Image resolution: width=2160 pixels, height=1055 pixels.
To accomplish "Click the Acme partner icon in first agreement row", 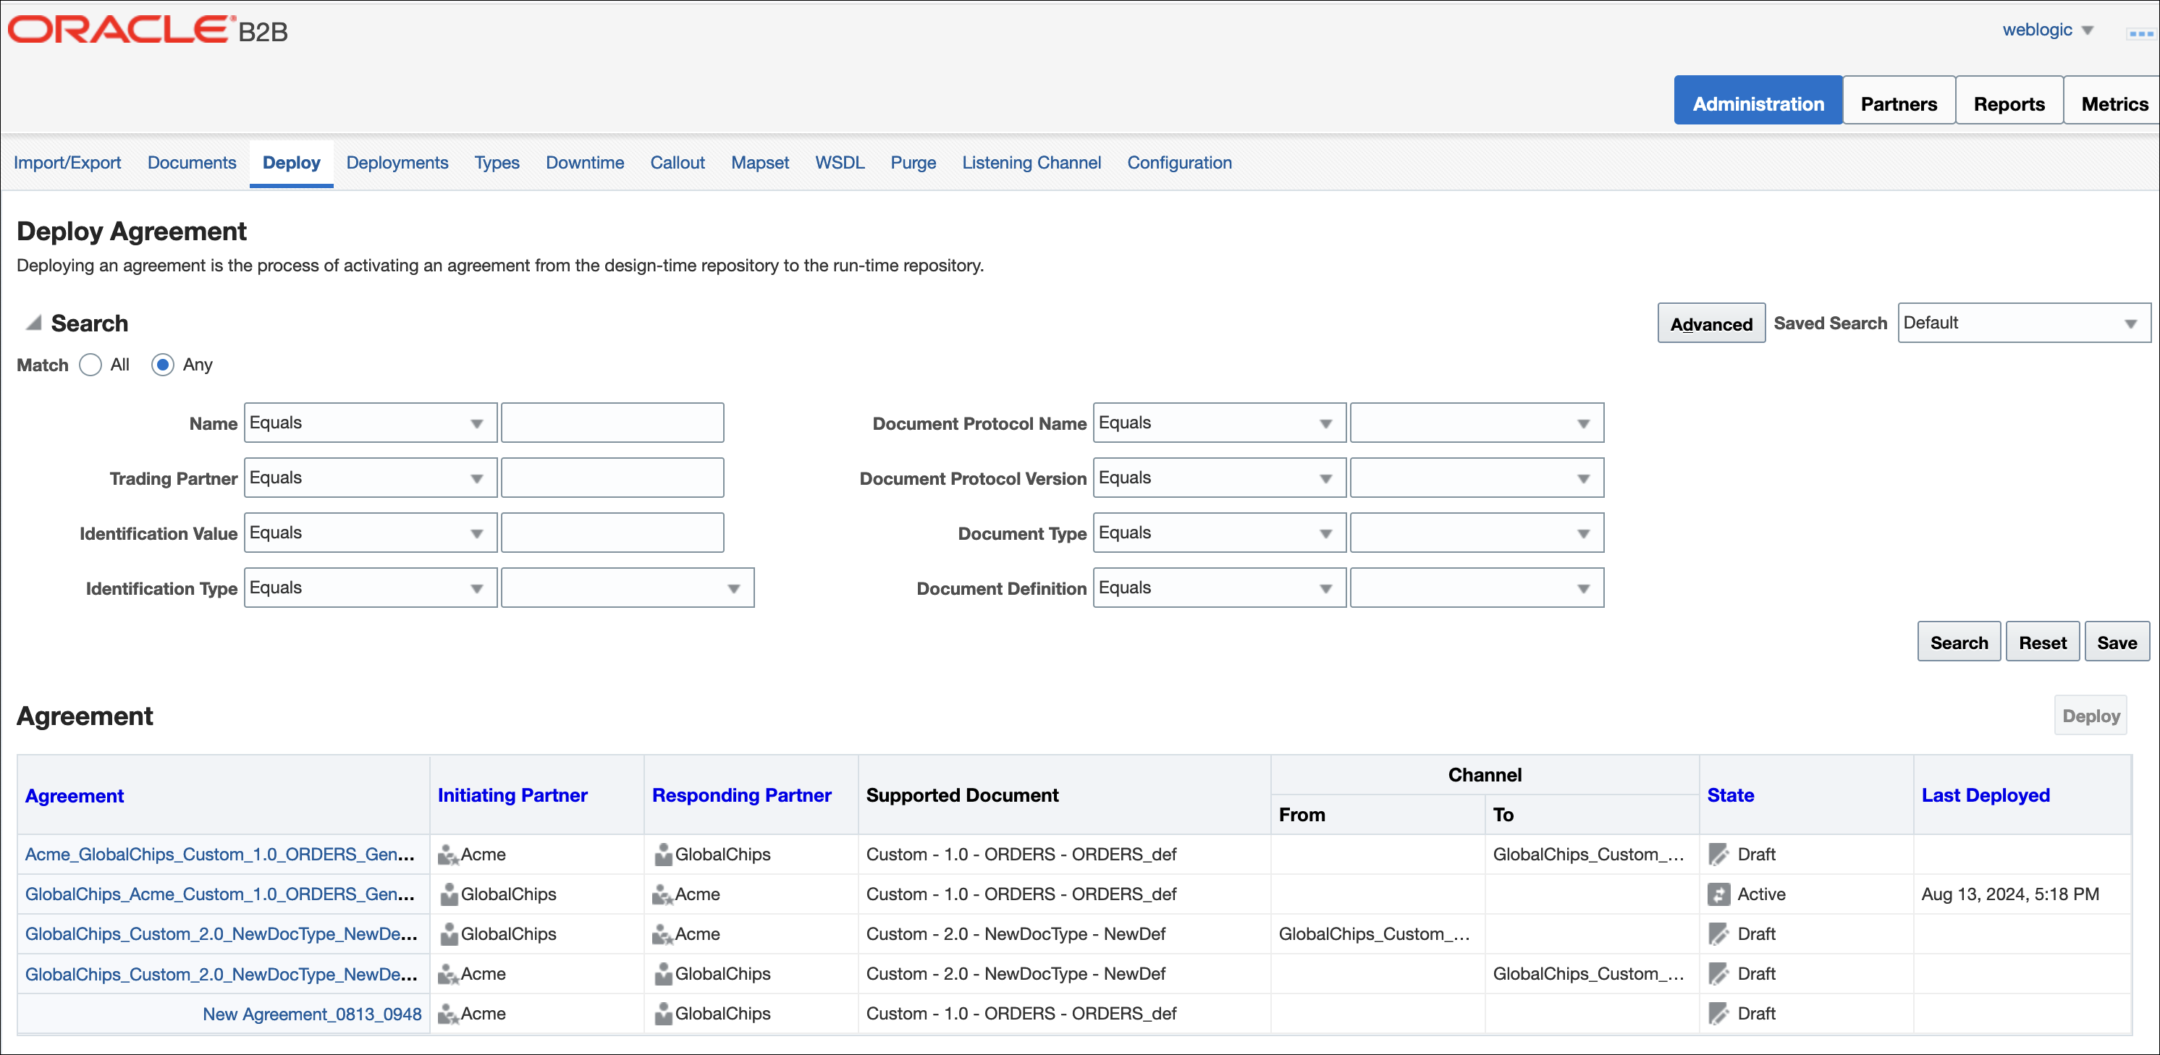I will click(x=448, y=855).
